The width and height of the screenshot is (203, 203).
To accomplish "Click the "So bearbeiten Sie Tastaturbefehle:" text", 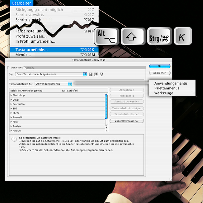I will [40, 138].
